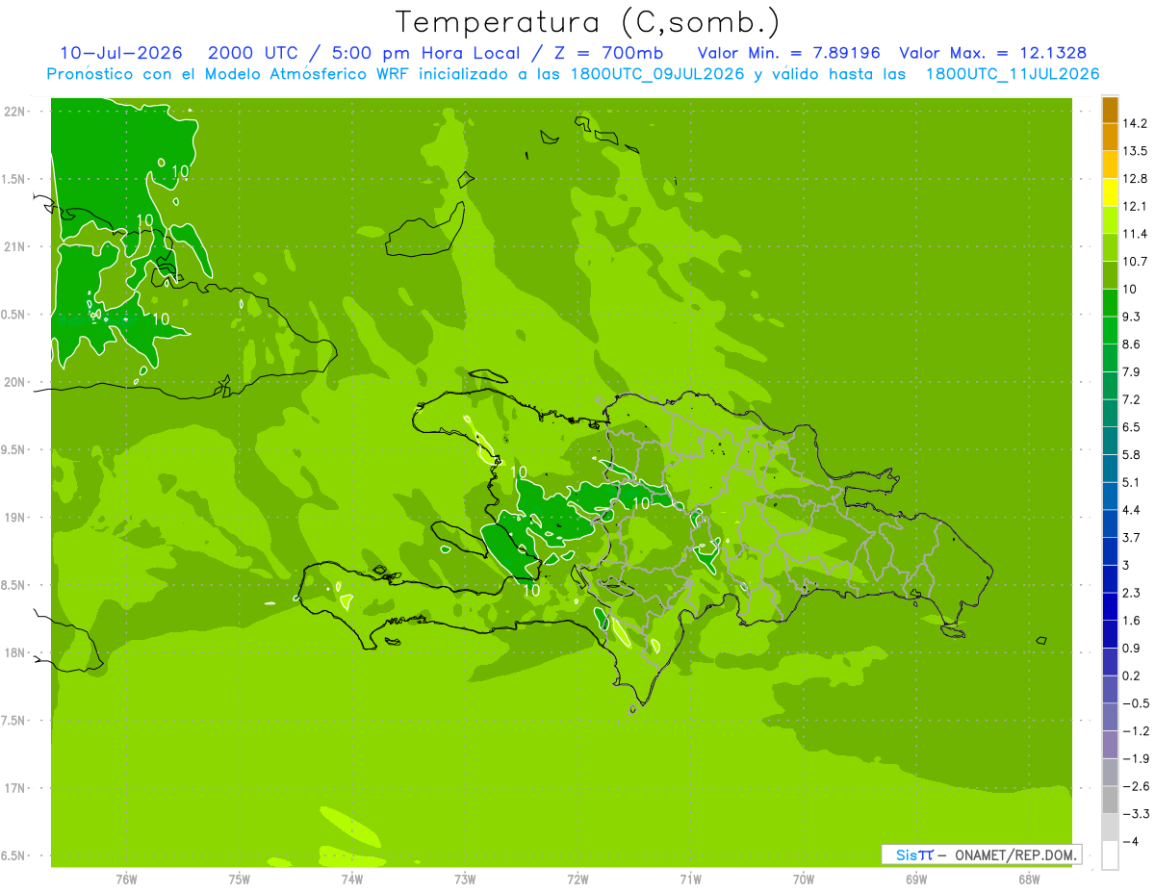This screenshot has width=1155, height=892.
Task: Pick the lime swatch between 12.1 and 11.4
Action: (x=1110, y=220)
